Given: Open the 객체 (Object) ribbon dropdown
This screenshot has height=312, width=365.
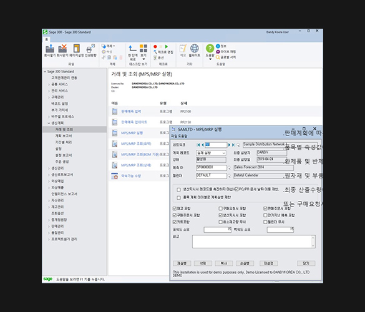Looking at the screenshot, I should coord(108,46).
